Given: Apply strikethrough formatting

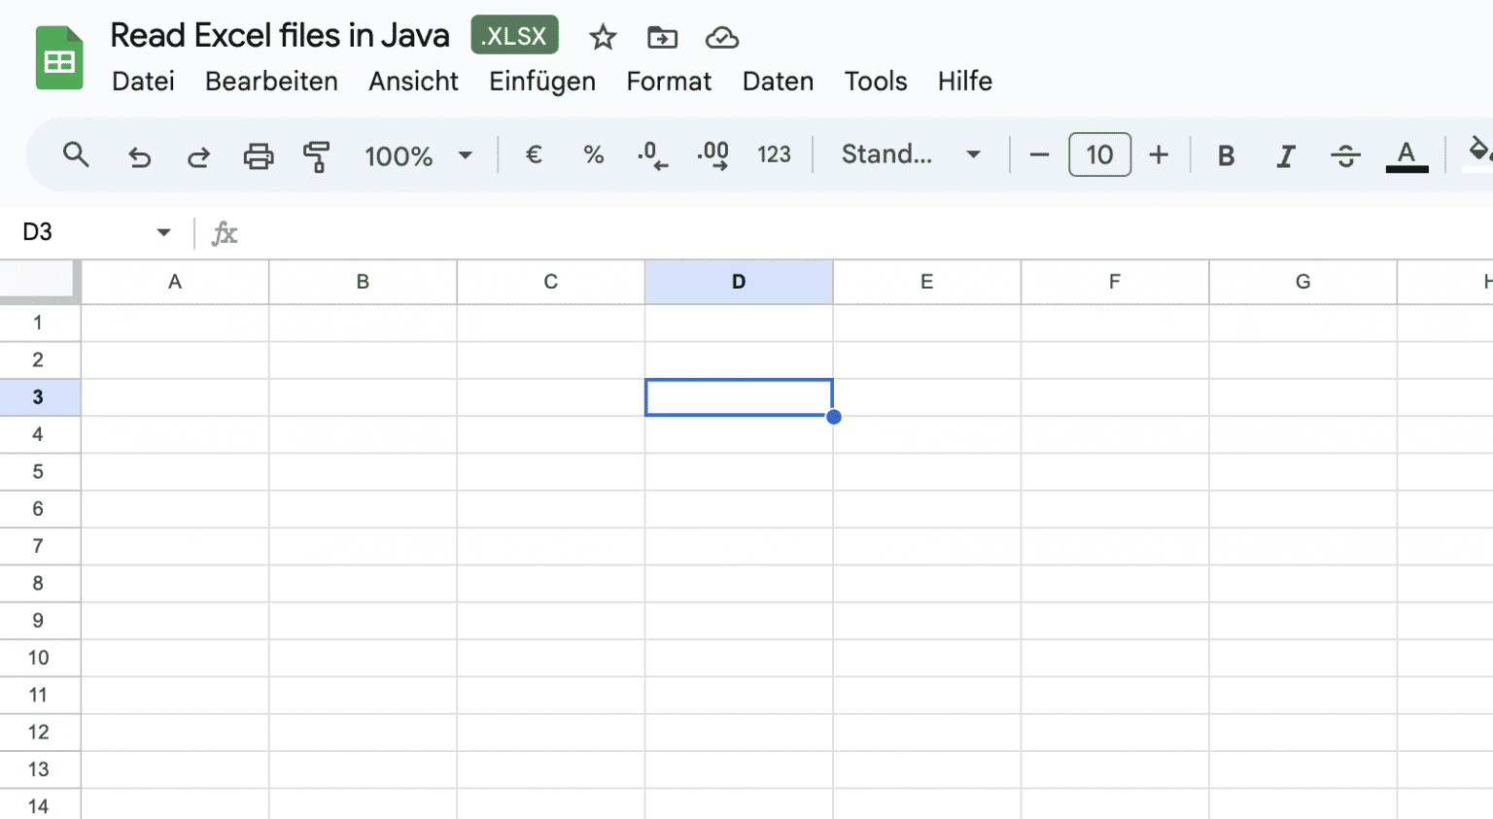Looking at the screenshot, I should click(x=1345, y=154).
